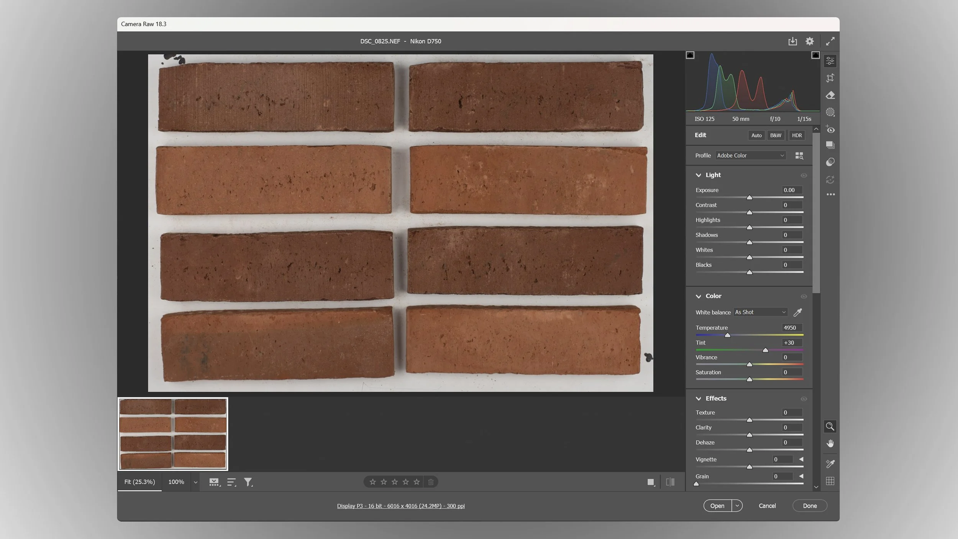Open the dropdown arrow beside Open button

pos(737,506)
